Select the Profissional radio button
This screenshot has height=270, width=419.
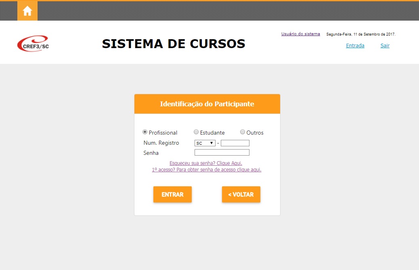pyautogui.click(x=145, y=132)
